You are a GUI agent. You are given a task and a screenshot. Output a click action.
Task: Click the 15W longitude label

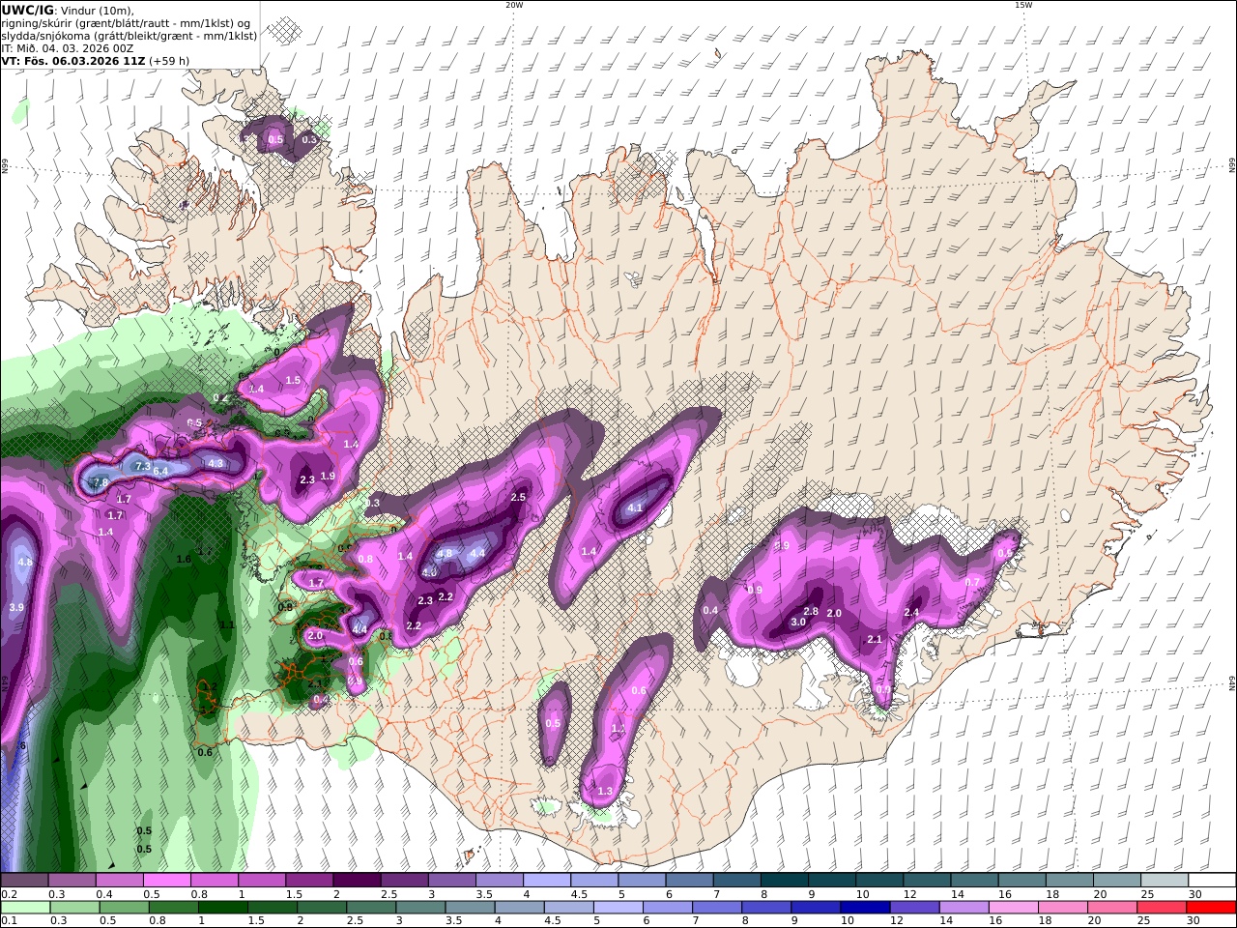point(1022,5)
